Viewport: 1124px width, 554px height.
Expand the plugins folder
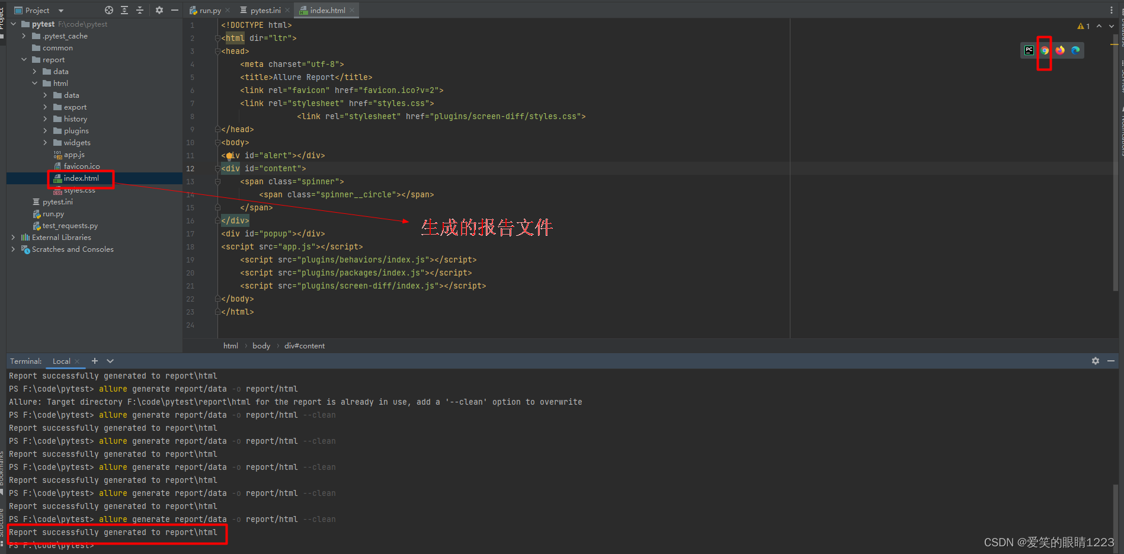pyautogui.click(x=45, y=131)
